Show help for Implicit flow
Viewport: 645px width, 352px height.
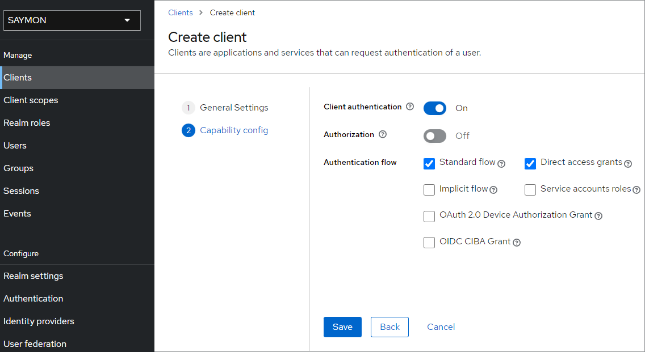493,190
